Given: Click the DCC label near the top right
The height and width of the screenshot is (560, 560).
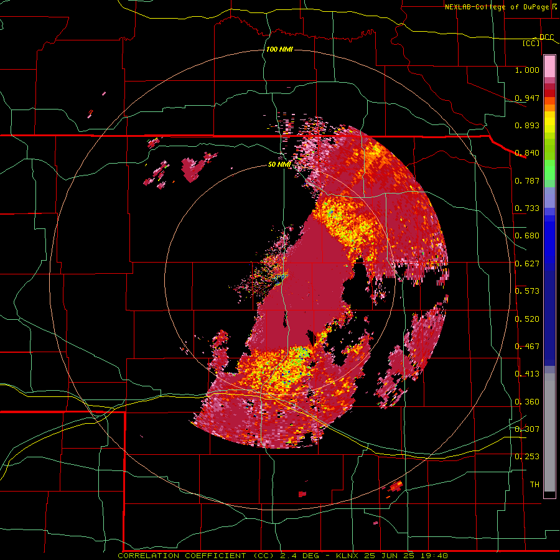Looking at the screenshot, I should [547, 37].
